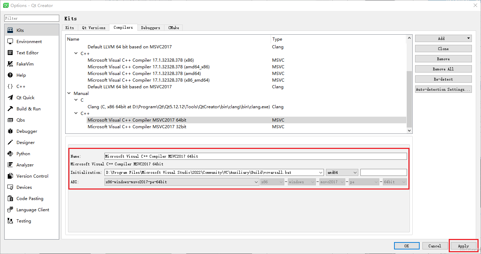This screenshot has width=481, height=254.
Task: Open Version Control settings category
Action: (x=32, y=176)
